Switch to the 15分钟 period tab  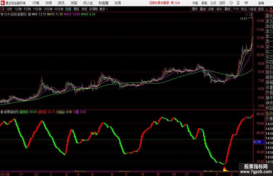click(x=37, y=9)
